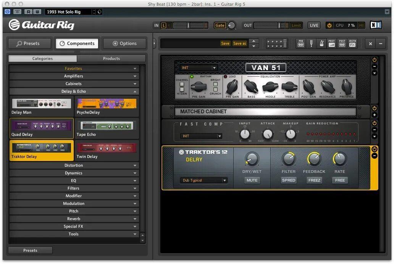Enable the noise Gate button
This screenshot has width=394, height=264.
[x=220, y=26]
